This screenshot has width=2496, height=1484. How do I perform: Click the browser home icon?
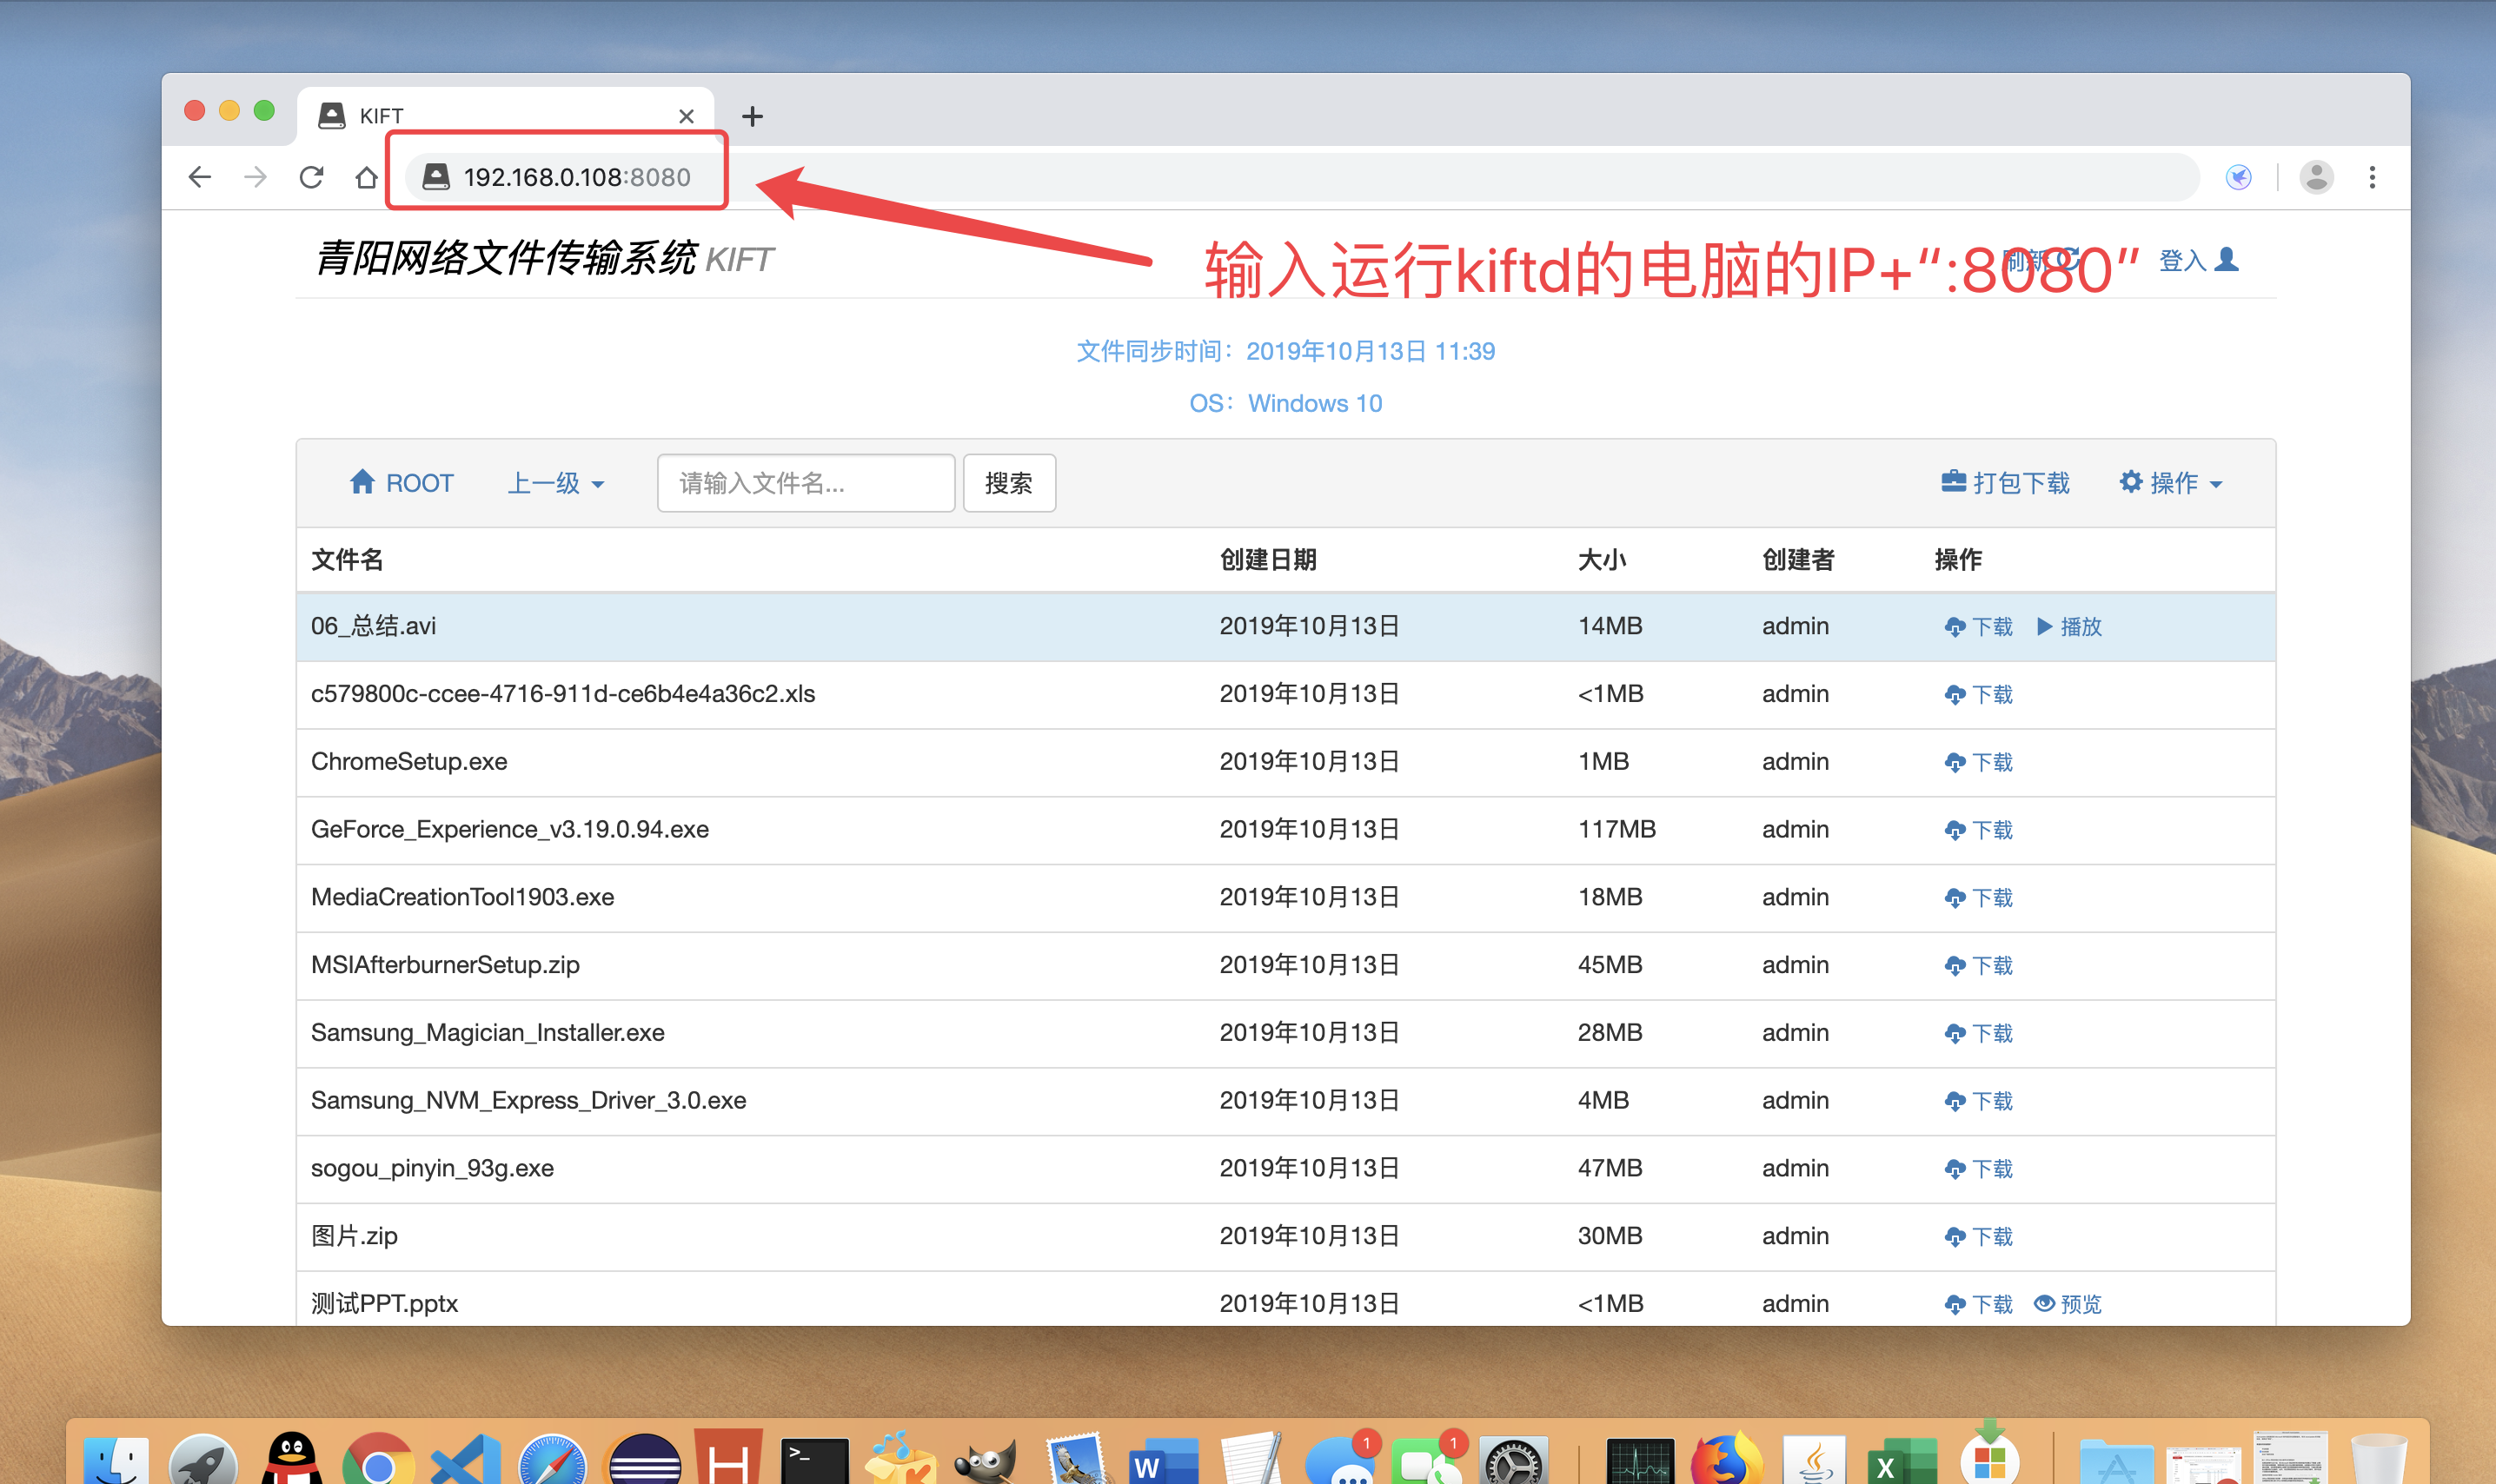point(366,176)
